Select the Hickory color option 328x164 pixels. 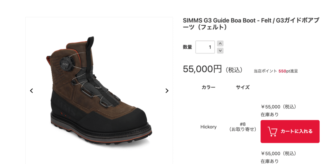pyautogui.click(x=208, y=127)
